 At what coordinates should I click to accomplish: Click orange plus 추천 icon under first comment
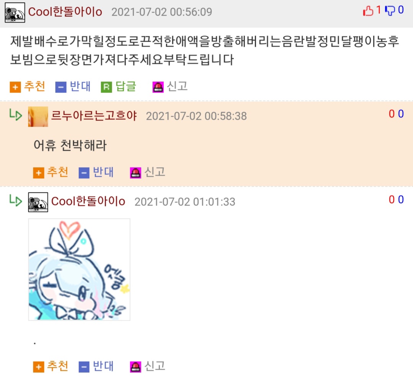tap(15, 87)
